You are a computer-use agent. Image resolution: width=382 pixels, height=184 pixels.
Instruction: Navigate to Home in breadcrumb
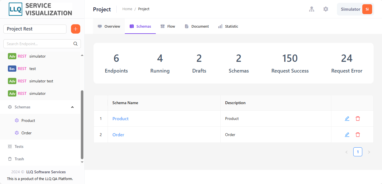127,9
